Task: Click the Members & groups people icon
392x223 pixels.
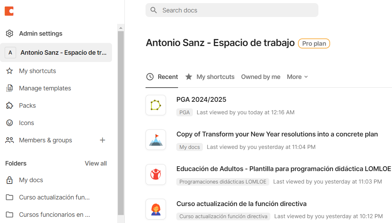Action: pos(9,140)
